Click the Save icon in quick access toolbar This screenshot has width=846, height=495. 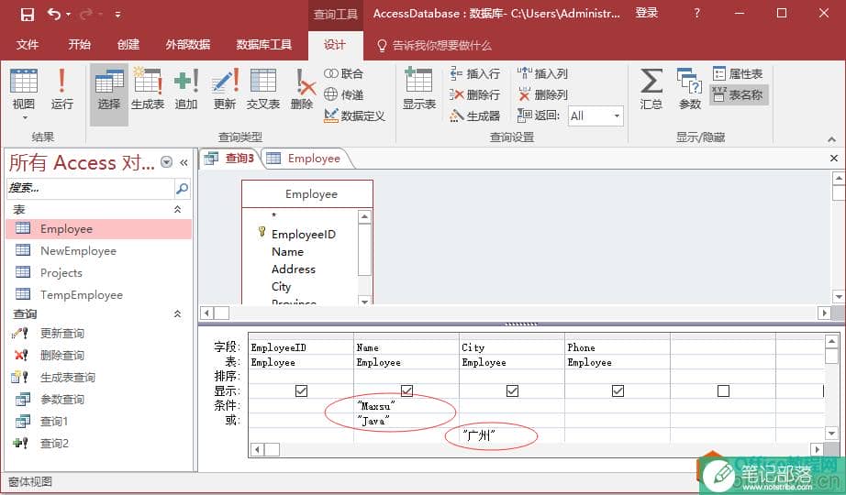(28, 14)
